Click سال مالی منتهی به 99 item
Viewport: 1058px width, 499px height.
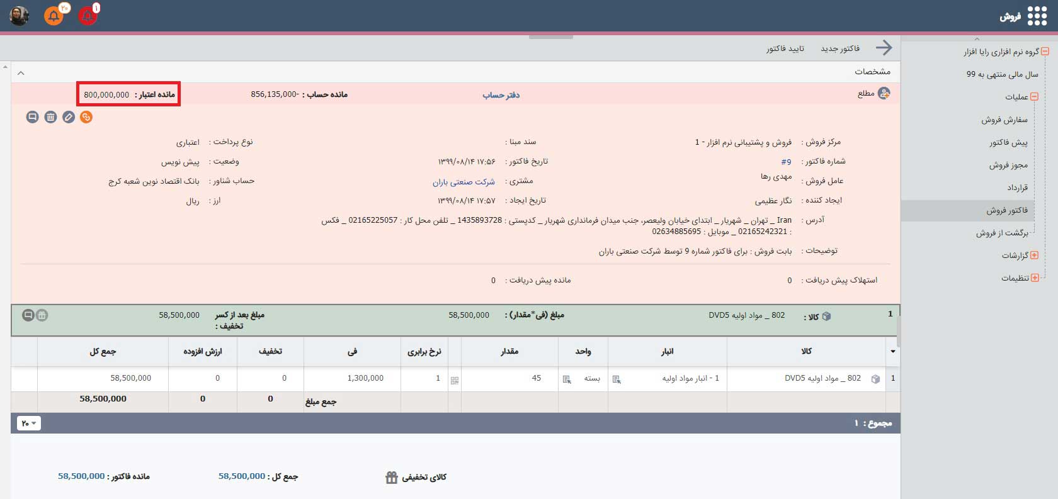click(1003, 74)
